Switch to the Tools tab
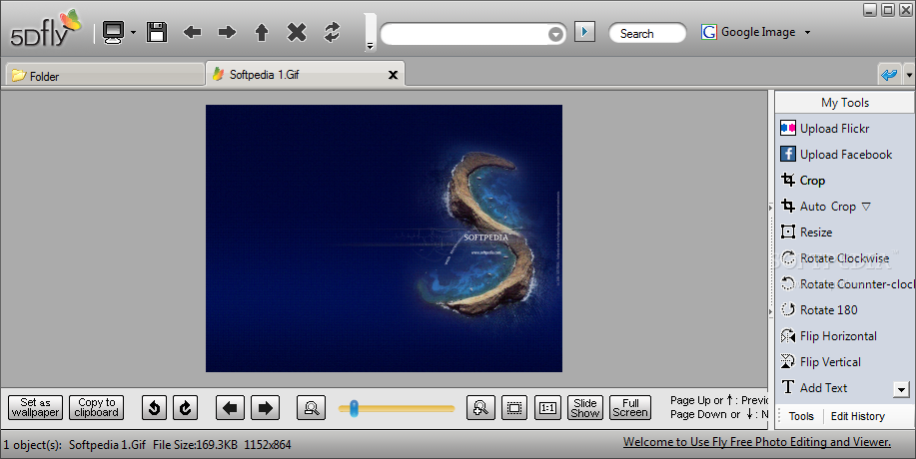The image size is (916, 459). 801,416
